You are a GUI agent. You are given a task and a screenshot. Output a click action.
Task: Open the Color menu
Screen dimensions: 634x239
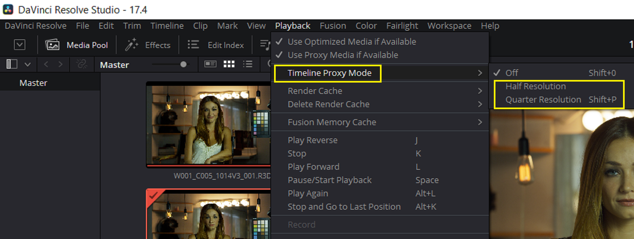click(366, 26)
